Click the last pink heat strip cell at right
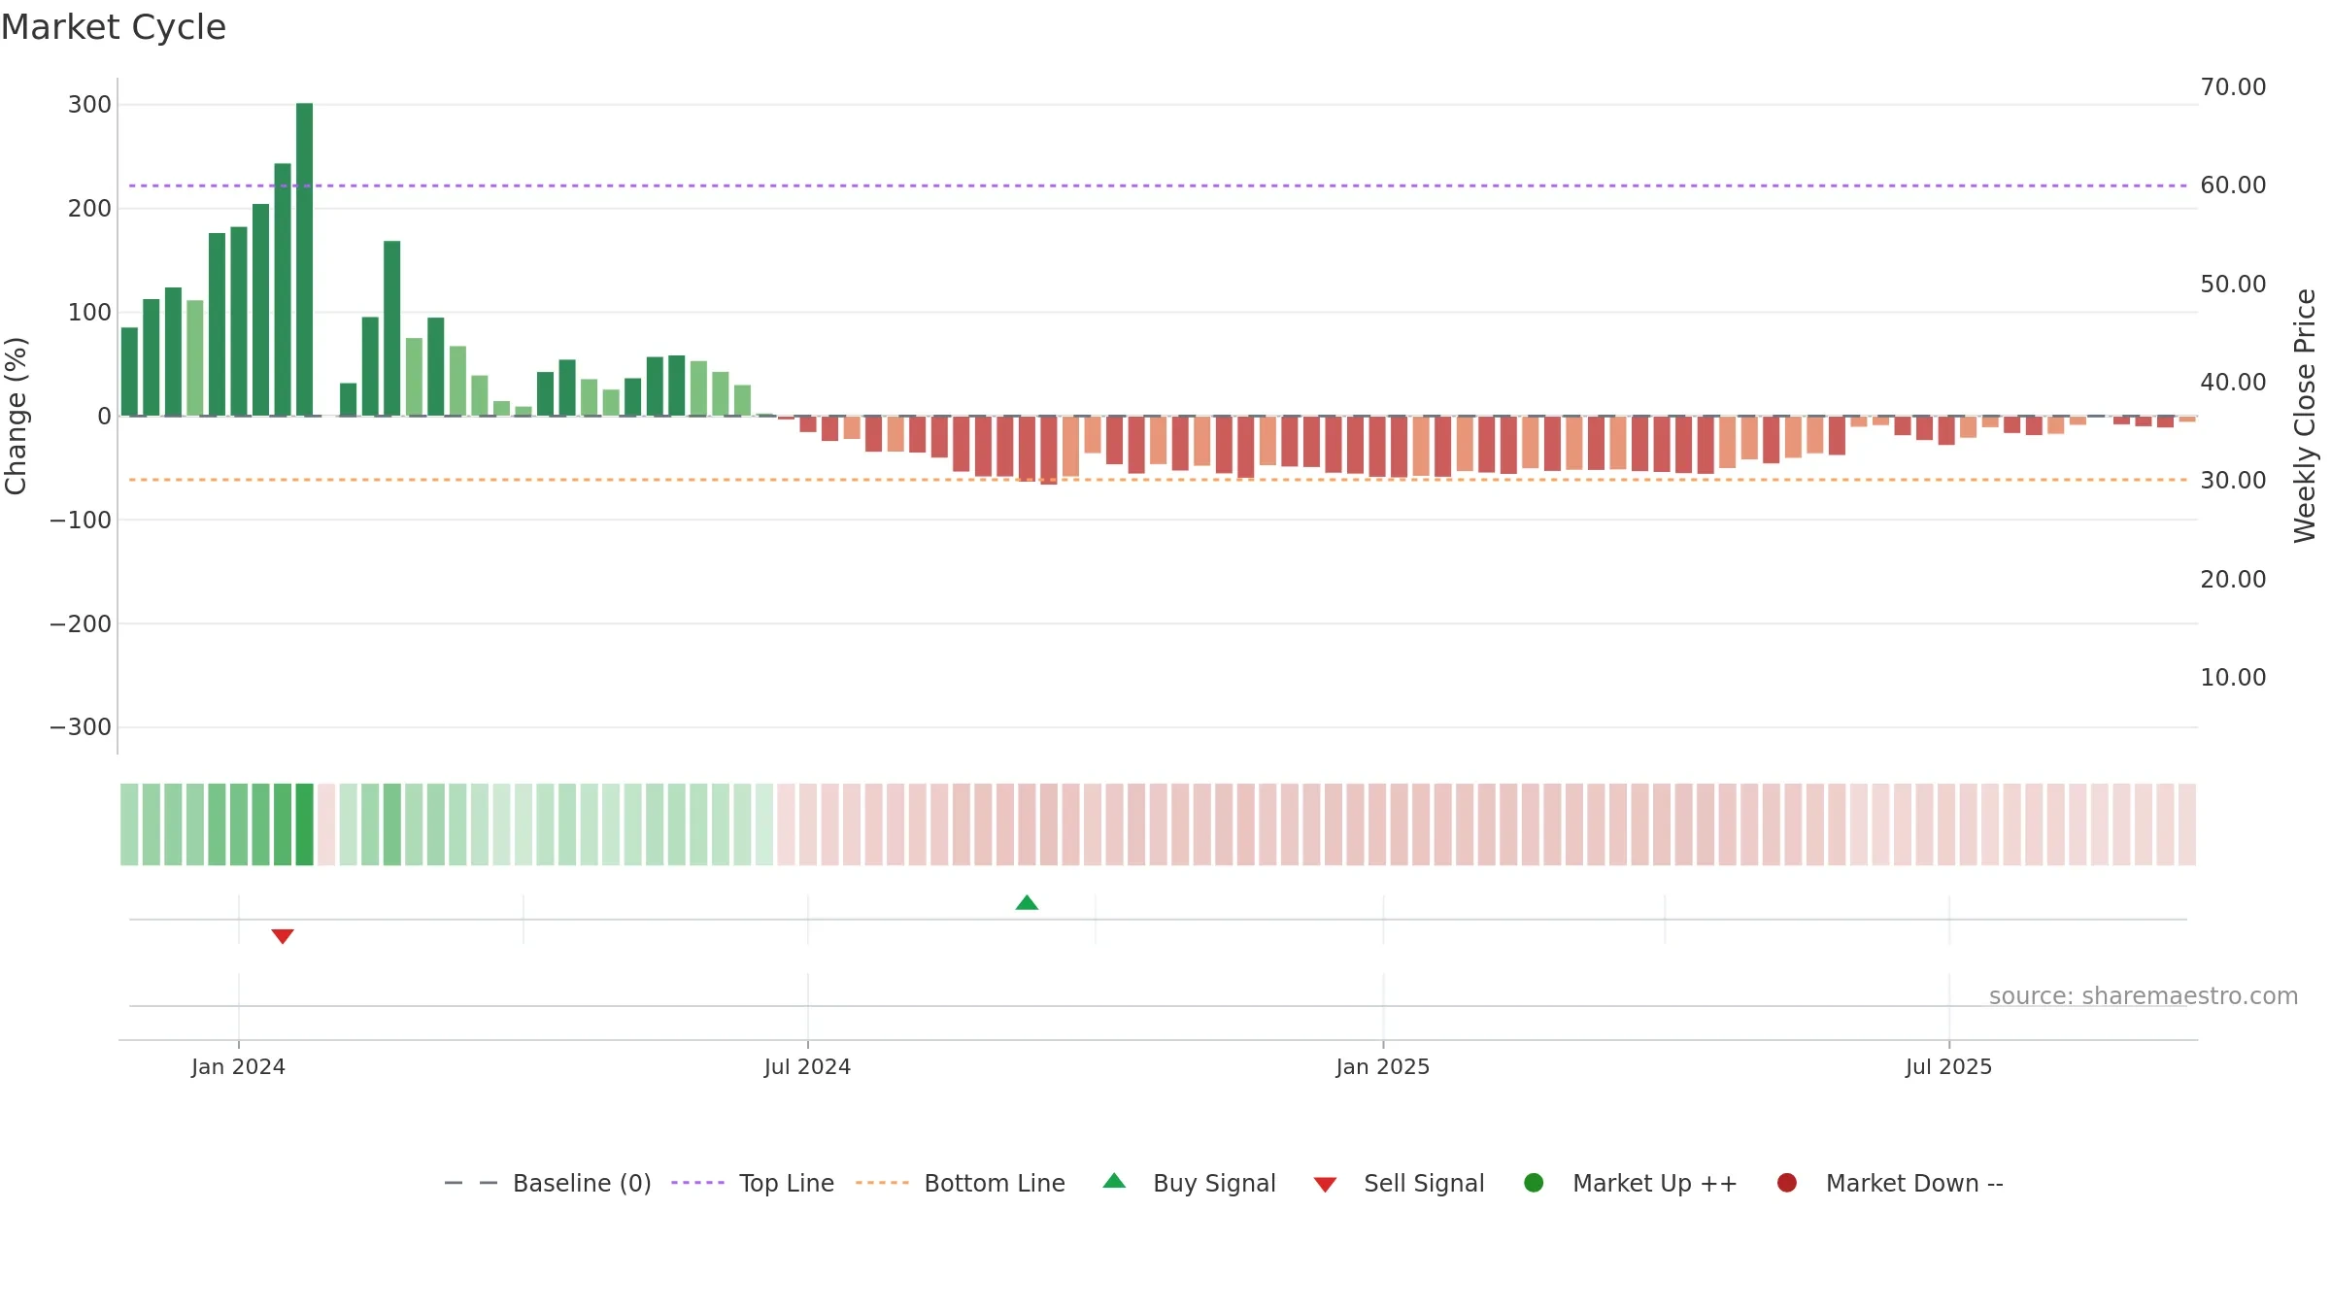This screenshot has height=1311, width=2331. (x=2186, y=824)
